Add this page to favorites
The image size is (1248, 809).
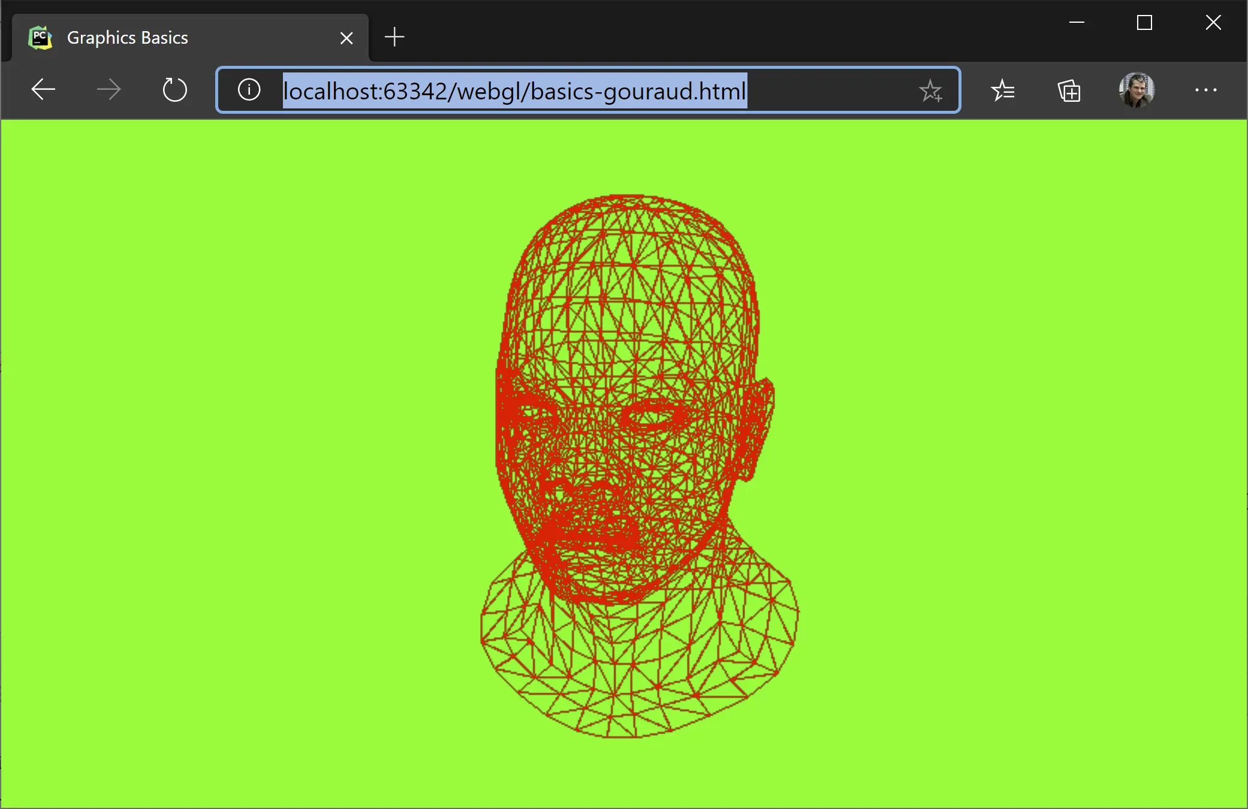pos(930,90)
